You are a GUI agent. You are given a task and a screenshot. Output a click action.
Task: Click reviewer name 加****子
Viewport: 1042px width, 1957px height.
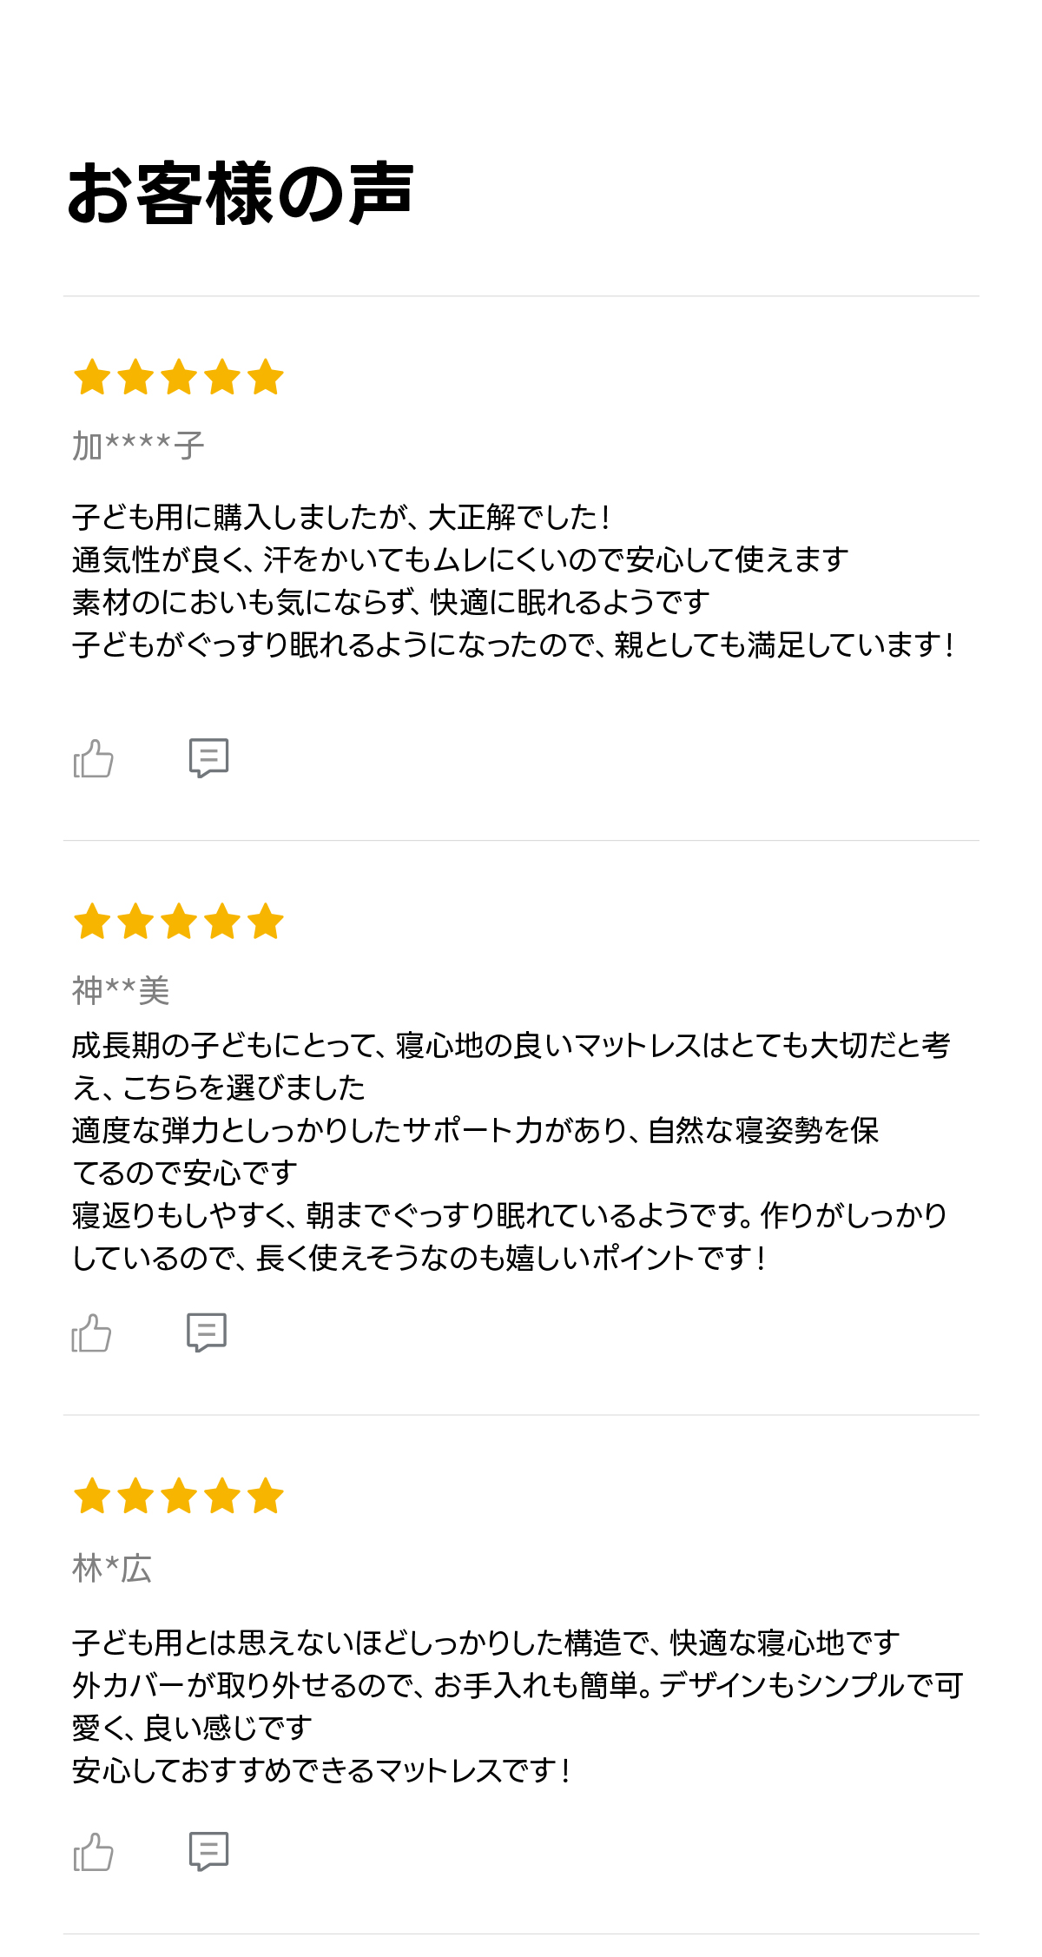coord(138,446)
